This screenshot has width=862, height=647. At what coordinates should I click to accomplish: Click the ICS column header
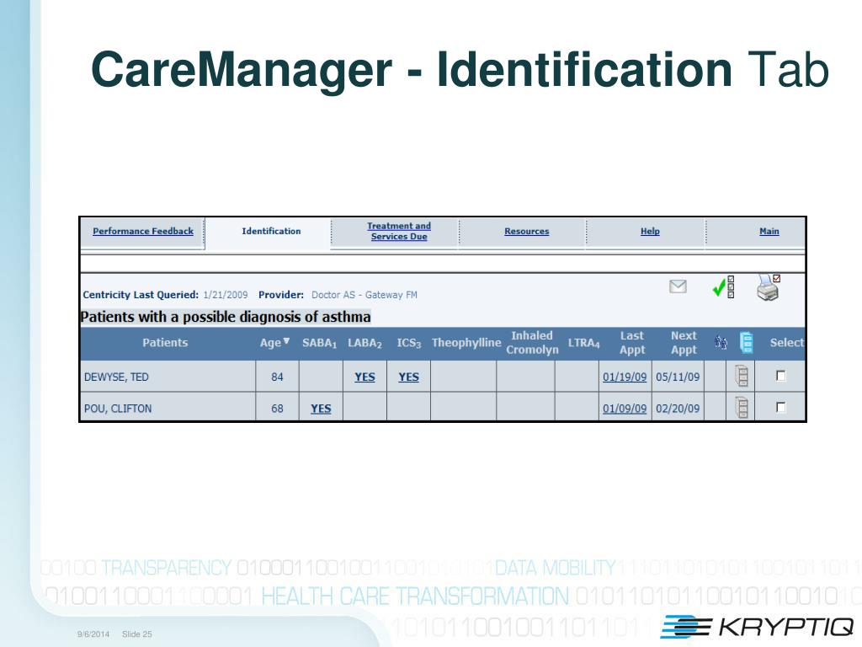(x=408, y=344)
